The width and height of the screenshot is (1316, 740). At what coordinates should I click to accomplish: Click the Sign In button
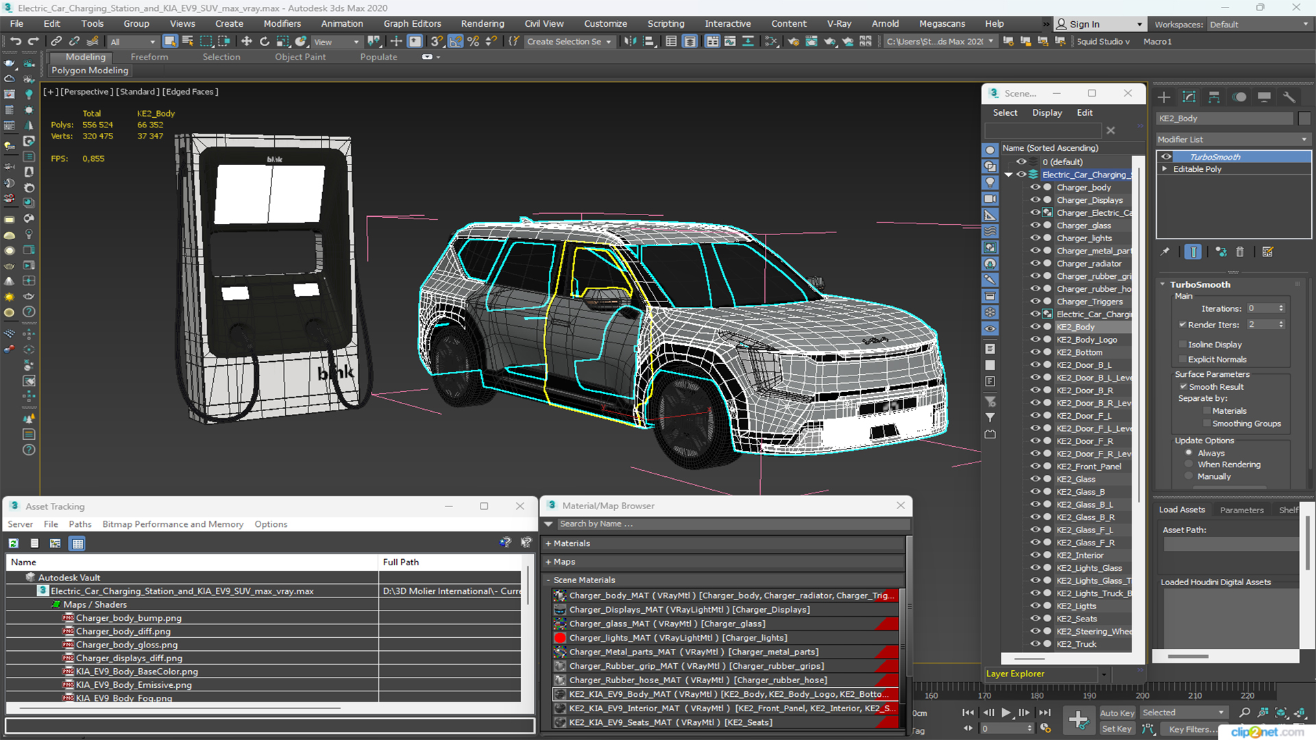(x=1098, y=24)
